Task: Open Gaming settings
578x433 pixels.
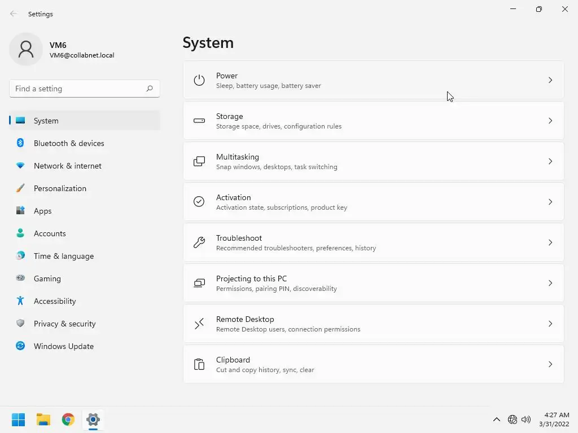Action: point(85,279)
